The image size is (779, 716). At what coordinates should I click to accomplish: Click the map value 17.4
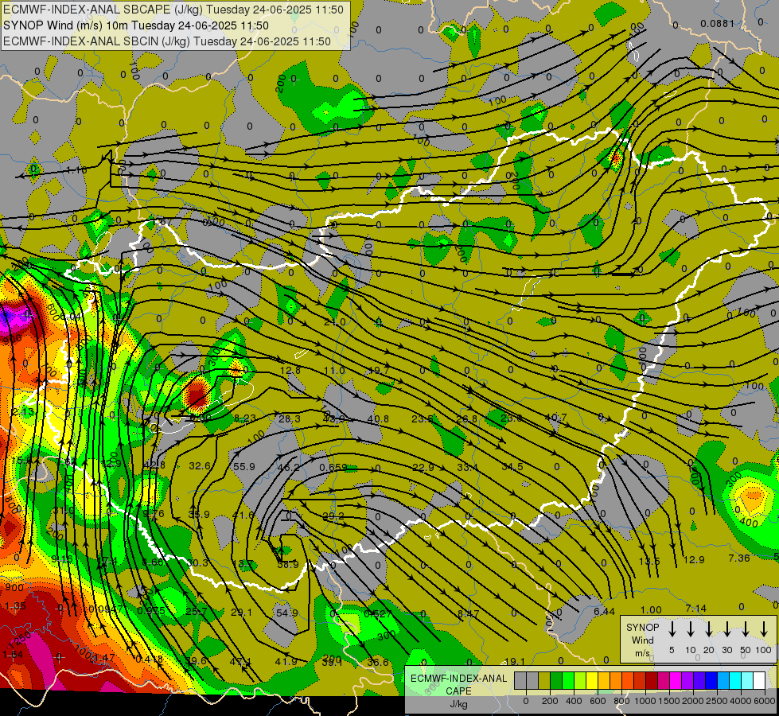tap(107, 562)
